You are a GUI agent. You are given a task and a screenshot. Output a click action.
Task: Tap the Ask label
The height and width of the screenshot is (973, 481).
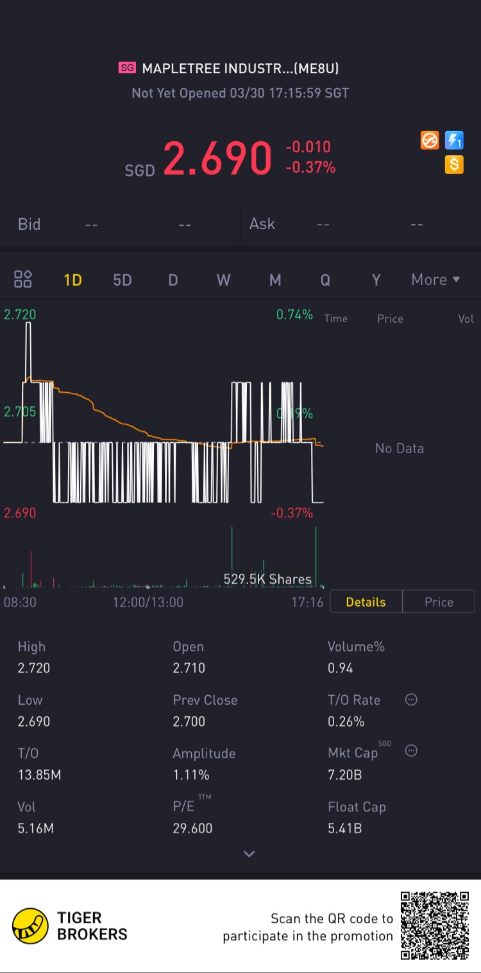[262, 224]
